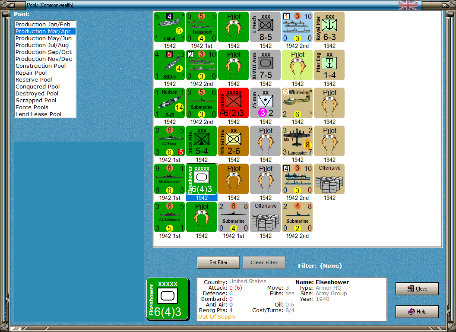Click the title bar close X button

(x=445, y=5)
